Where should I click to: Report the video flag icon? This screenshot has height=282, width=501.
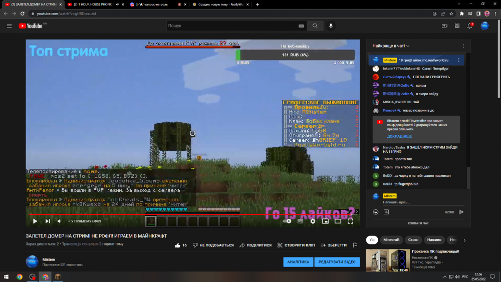355,245
